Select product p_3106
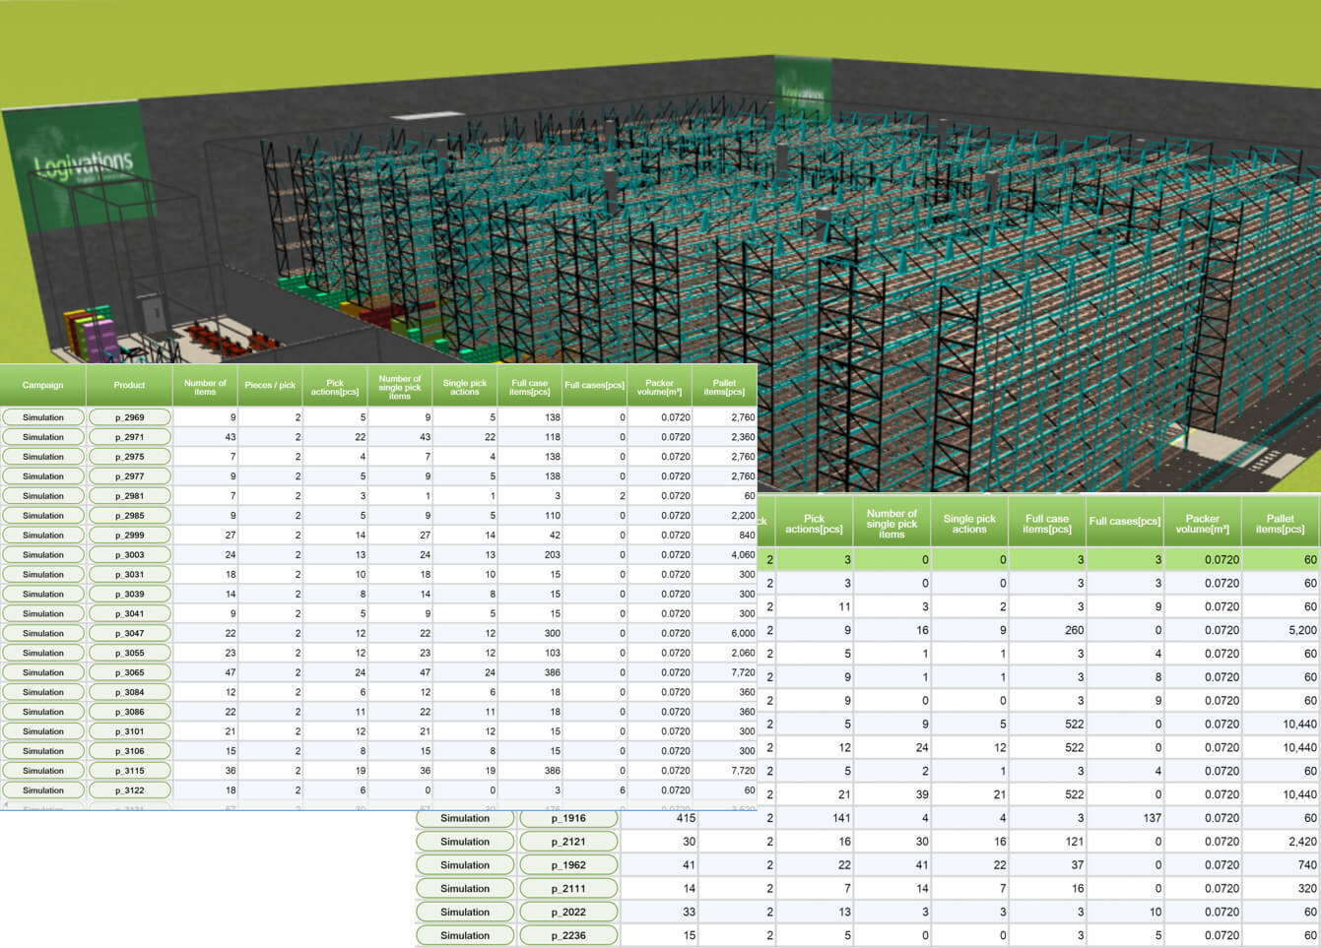 pyautogui.click(x=129, y=751)
